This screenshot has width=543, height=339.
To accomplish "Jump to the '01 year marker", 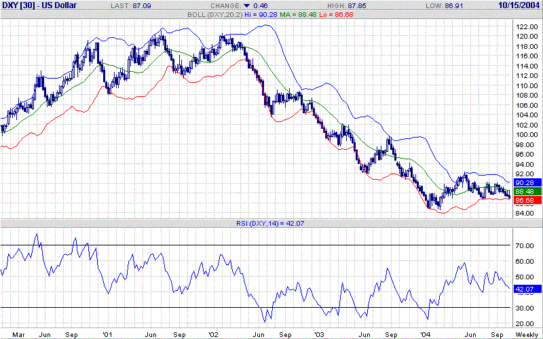I will tap(107, 334).
